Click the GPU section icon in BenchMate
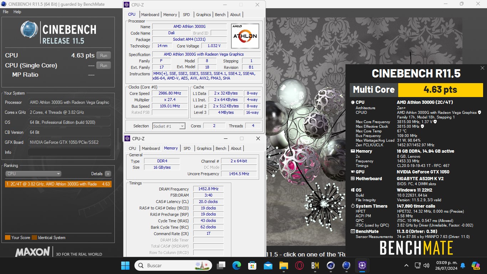Image resolution: width=487 pixels, height=274 pixels. (353, 172)
